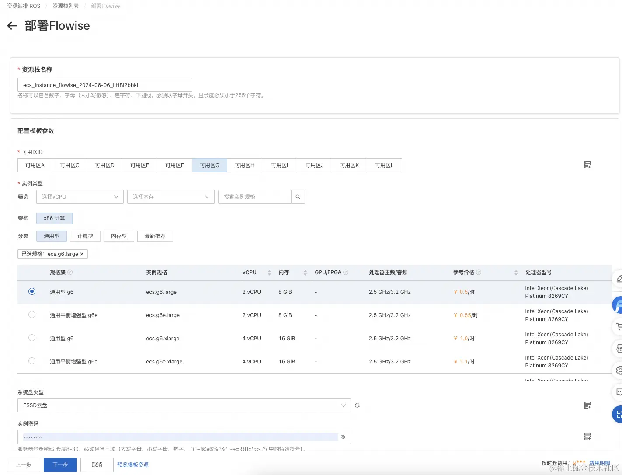Click the ¥ 0.55/时 price cell
This screenshot has height=475, width=622.
[466, 315]
